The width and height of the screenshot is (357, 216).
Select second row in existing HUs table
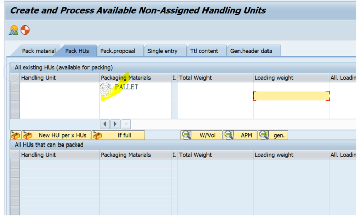pos(15,96)
